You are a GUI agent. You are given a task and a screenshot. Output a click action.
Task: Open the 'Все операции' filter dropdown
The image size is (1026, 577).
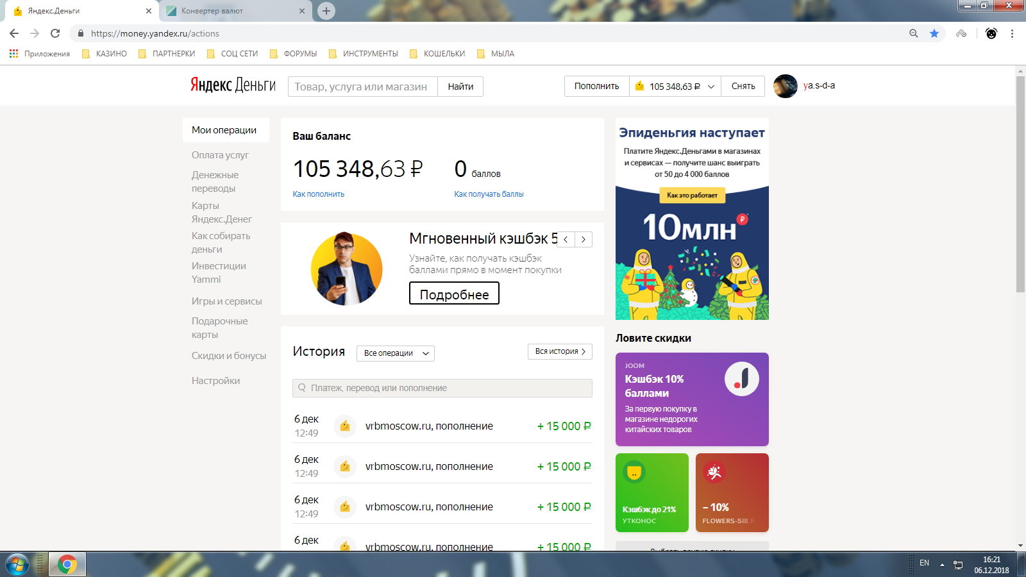[x=395, y=353]
